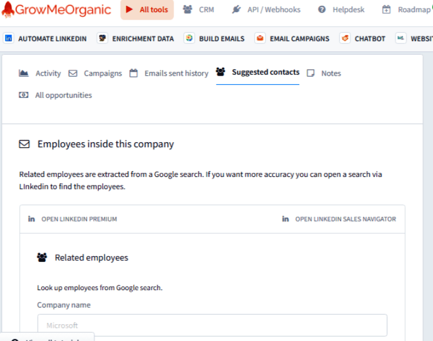Click the Employees inside this company heading
The image size is (433, 341).
click(x=106, y=144)
